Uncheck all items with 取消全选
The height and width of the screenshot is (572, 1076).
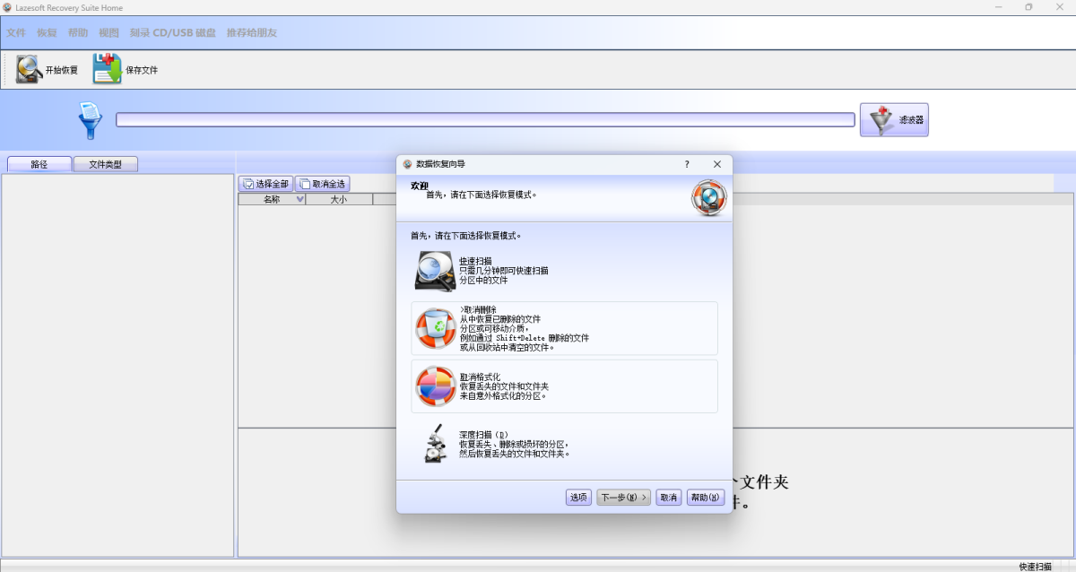tap(322, 184)
